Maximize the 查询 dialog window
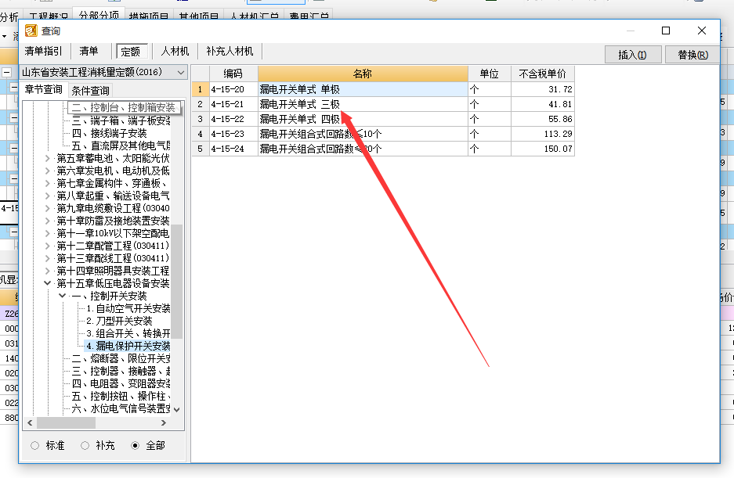The height and width of the screenshot is (478, 734). [x=666, y=31]
